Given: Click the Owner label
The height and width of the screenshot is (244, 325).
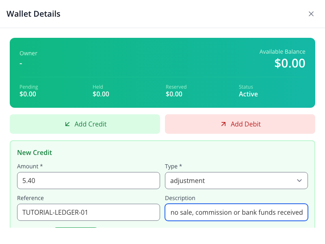Looking at the screenshot, I should pyautogui.click(x=28, y=53).
